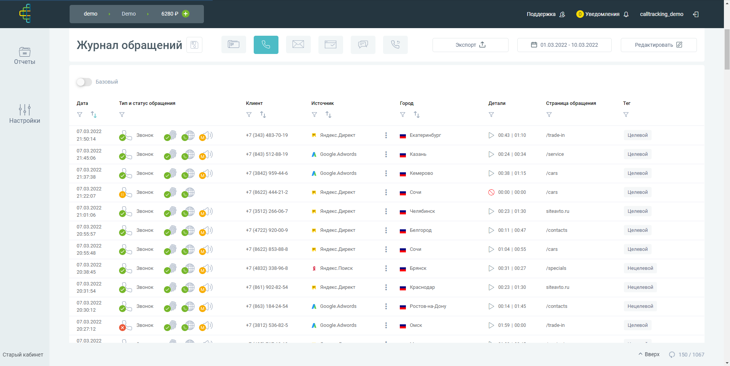Open Уведомления notifications
Viewport: 730px width, 366px height.
603,14
